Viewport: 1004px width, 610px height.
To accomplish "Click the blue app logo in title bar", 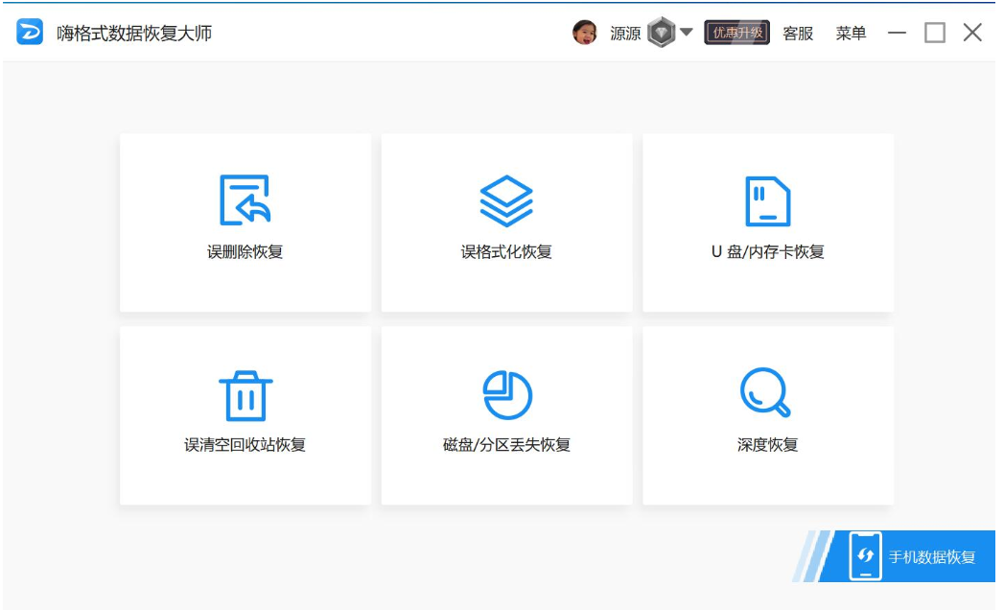I will click(30, 33).
